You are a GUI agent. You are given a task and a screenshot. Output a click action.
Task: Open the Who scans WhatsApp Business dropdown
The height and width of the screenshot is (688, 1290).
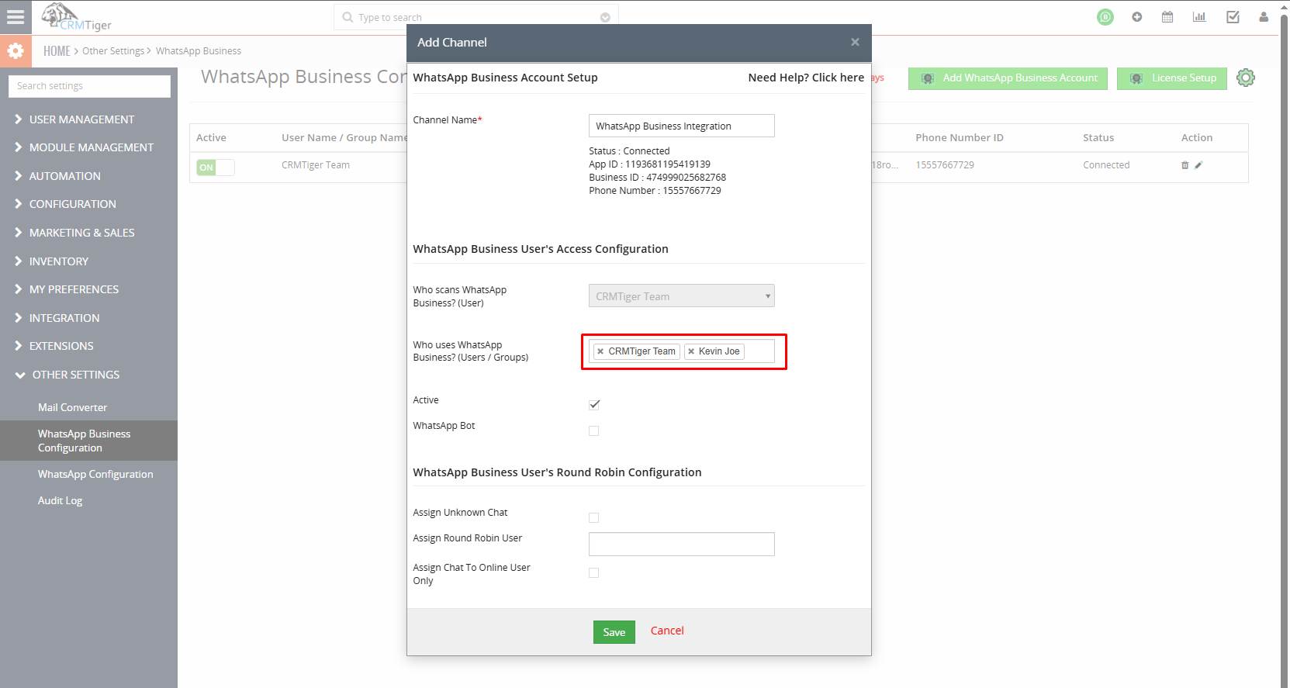coord(682,296)
